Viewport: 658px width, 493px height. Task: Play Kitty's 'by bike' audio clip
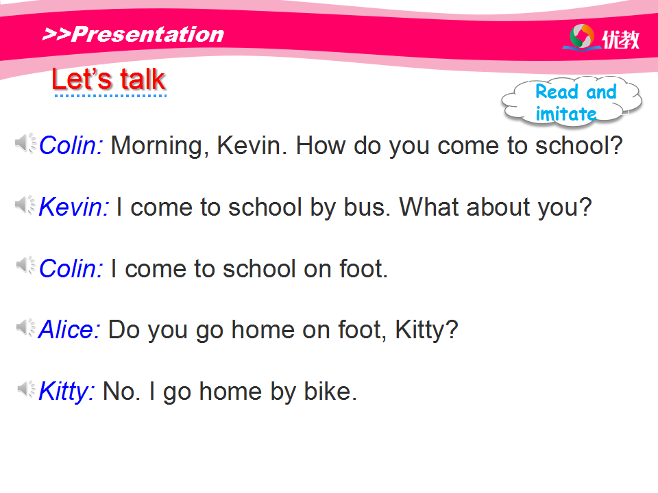[x=26, y=389]
